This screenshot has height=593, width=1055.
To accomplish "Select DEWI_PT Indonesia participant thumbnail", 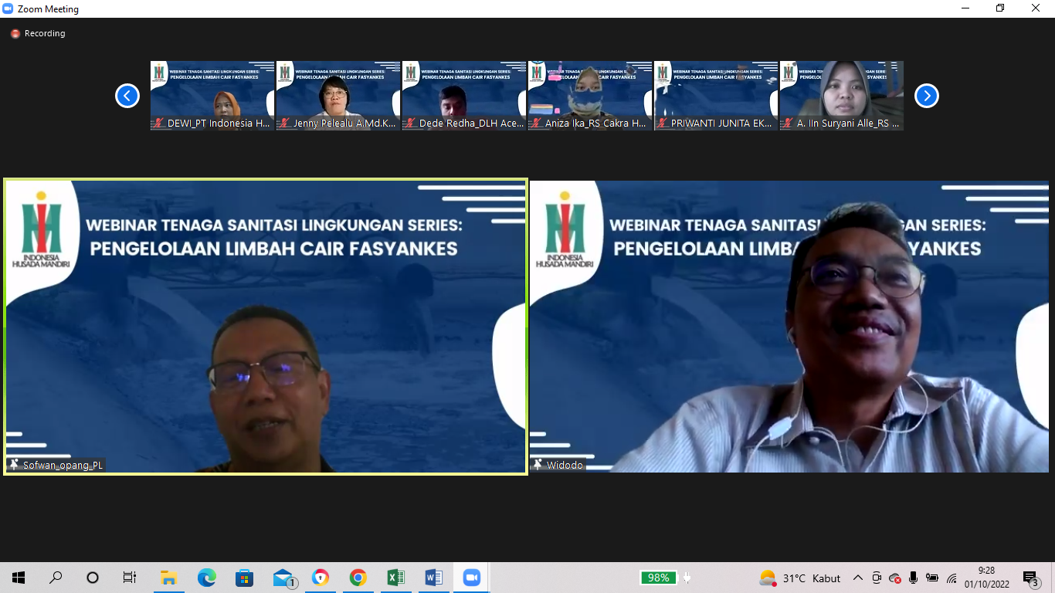I will (x=212, y=96).
